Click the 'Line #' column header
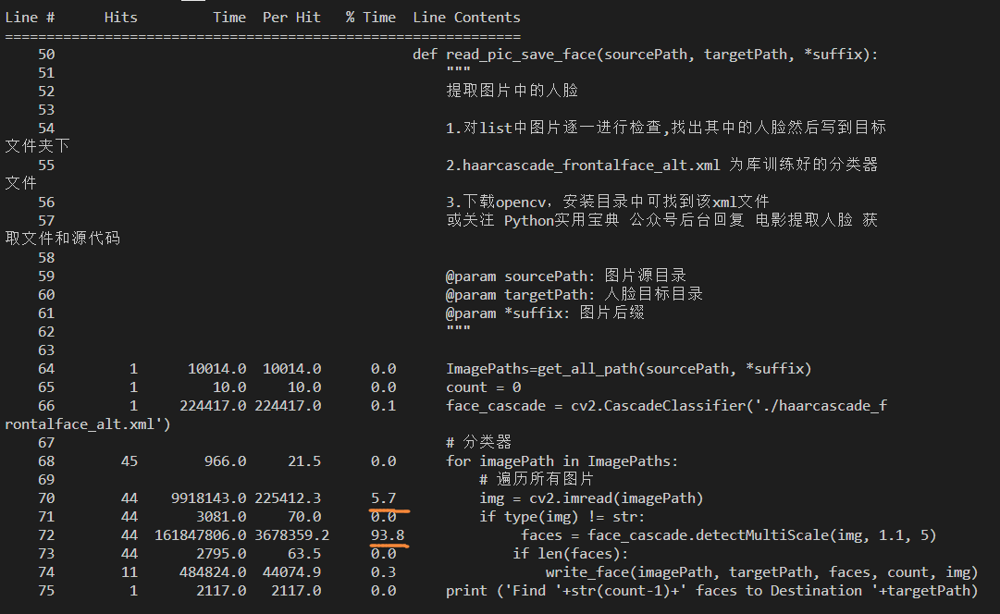This screenshot has width=1000, height=614. tap(30, 18)
